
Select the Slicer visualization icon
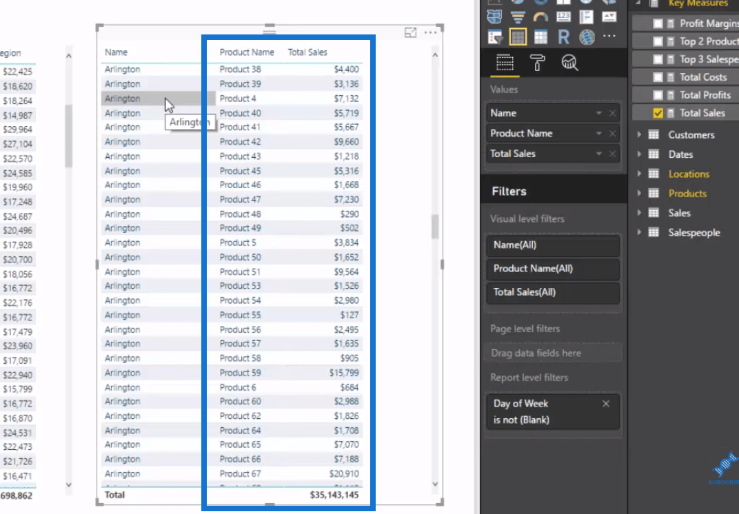click(x=495, y=37)
